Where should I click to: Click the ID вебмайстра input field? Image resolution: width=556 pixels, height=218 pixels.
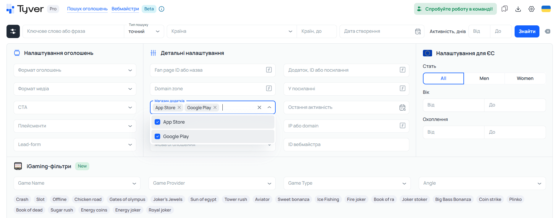[346, 145]
